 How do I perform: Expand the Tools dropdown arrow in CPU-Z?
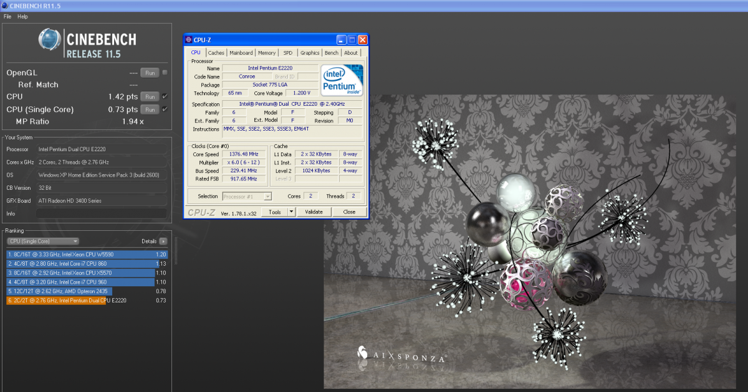pos(291,212)
